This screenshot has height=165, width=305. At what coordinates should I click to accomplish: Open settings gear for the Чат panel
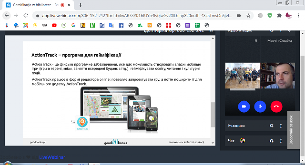tap(271, 141)
